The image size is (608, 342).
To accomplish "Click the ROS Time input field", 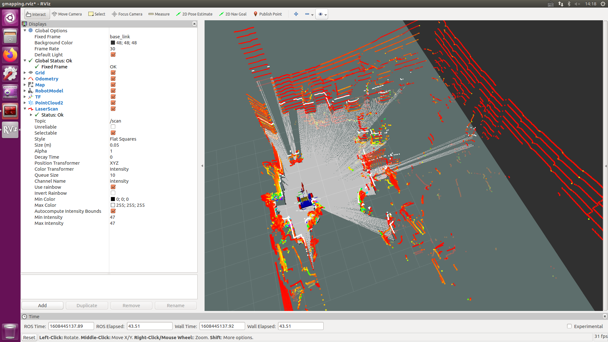I will pyautogui.click(x=71, y=326).
